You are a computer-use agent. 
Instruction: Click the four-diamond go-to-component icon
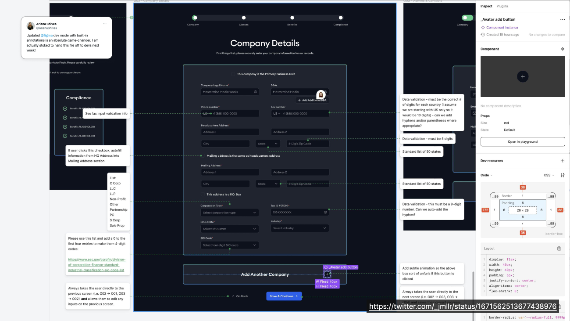[x=563, y=49]
